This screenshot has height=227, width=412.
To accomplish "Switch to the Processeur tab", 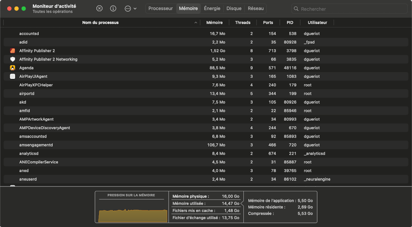I will coord(160,8).
